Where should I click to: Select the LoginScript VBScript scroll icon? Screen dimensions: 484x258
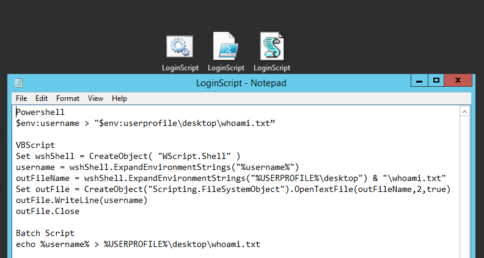[272, 46]
